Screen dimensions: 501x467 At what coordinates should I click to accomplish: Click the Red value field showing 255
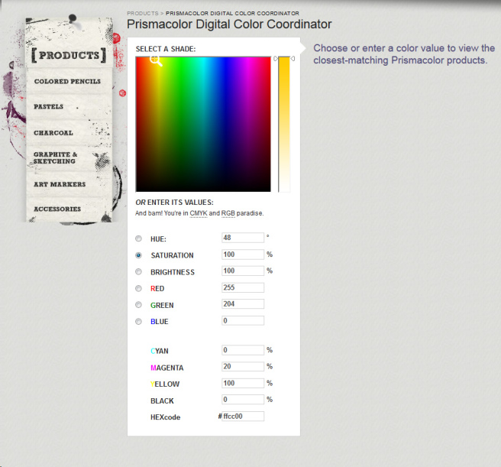(243, 287)
